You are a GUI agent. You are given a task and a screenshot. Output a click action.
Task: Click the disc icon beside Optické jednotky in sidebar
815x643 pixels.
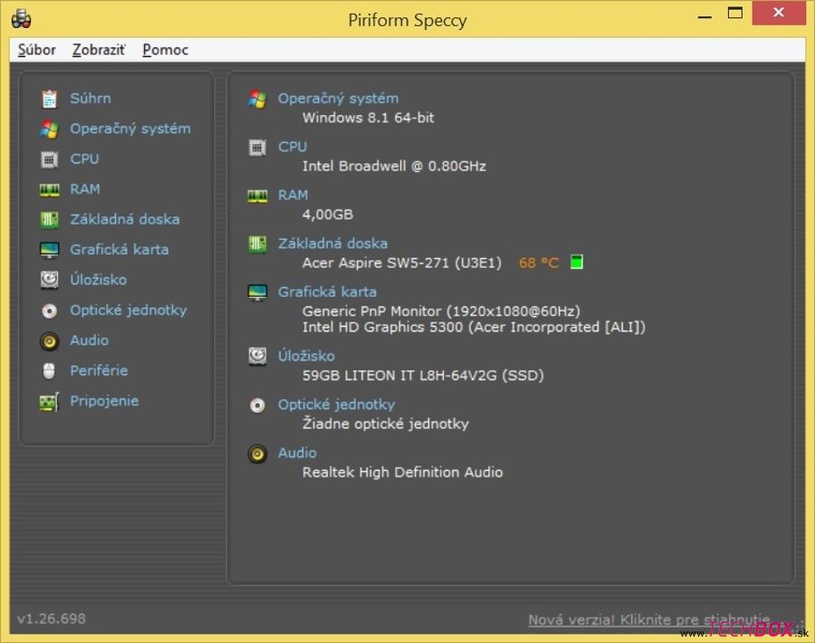click(x=50, y=311)
